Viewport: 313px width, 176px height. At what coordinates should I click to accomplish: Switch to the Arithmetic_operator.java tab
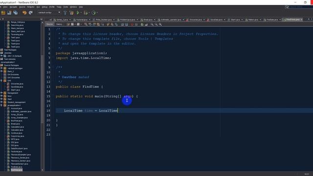(x=171, y=20)
